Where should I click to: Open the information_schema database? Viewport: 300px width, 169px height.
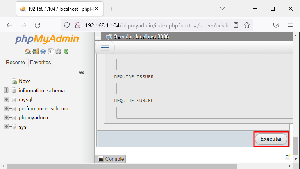42,90
